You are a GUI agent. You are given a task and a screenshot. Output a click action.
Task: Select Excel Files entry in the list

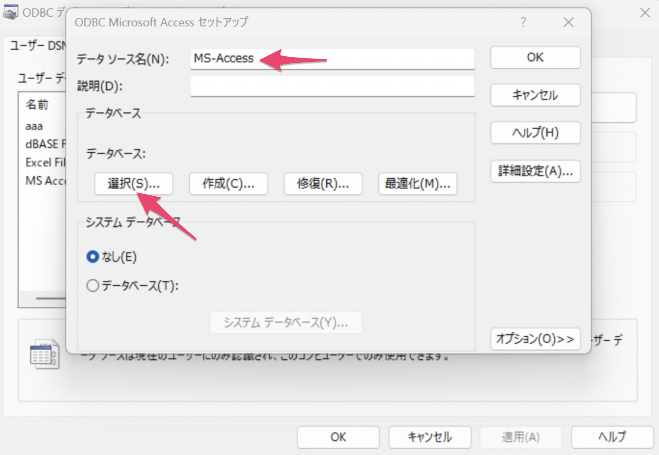(x=45, y=162)
